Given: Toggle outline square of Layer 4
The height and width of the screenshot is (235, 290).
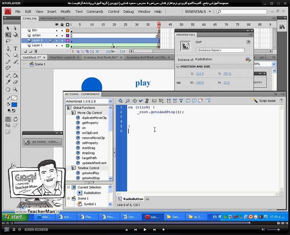Looking at the screenshot, I should coord(67,40).
